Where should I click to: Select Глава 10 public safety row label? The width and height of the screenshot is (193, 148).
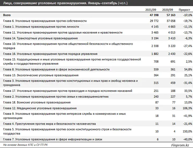(x=68, y=46)
